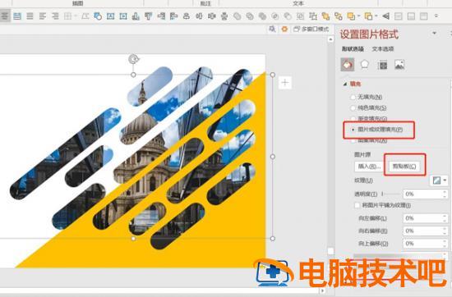Select the 图片或纹理填充(P) picture fill option
This screenshot has width=452, height=297.
pos(376,130)
